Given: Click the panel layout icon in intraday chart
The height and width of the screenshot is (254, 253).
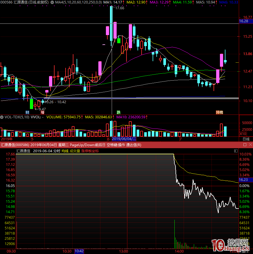Looking at the screenshot, I should pyautogui.click(x=236, y=151).
